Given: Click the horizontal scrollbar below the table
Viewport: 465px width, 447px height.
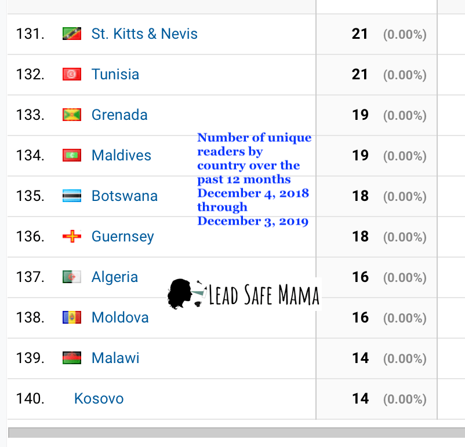Looking at the screenshot, I should pos(232,433).
